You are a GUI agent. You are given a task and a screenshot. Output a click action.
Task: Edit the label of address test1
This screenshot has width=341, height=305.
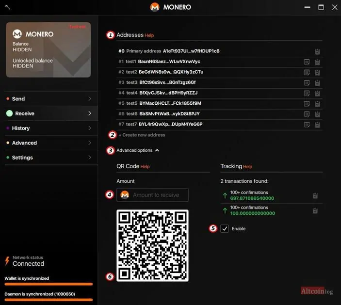click(x=307, y=62)
